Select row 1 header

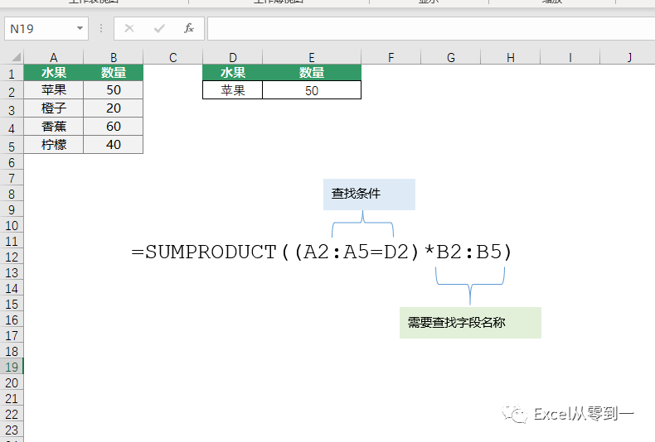(12, 73)
